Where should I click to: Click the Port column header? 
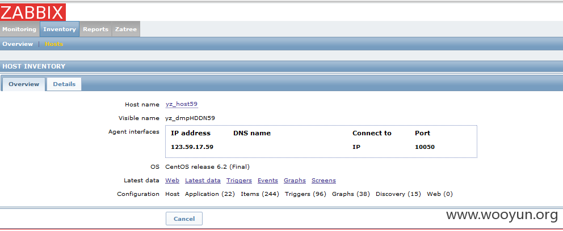(423, 133)
